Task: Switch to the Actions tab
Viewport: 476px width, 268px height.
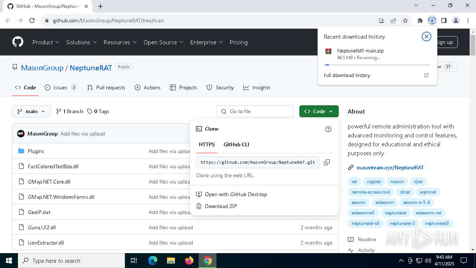Action: 148,87
